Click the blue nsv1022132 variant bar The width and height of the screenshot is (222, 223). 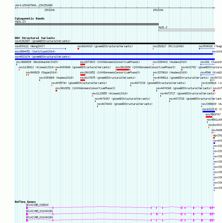tap(209, 112)
